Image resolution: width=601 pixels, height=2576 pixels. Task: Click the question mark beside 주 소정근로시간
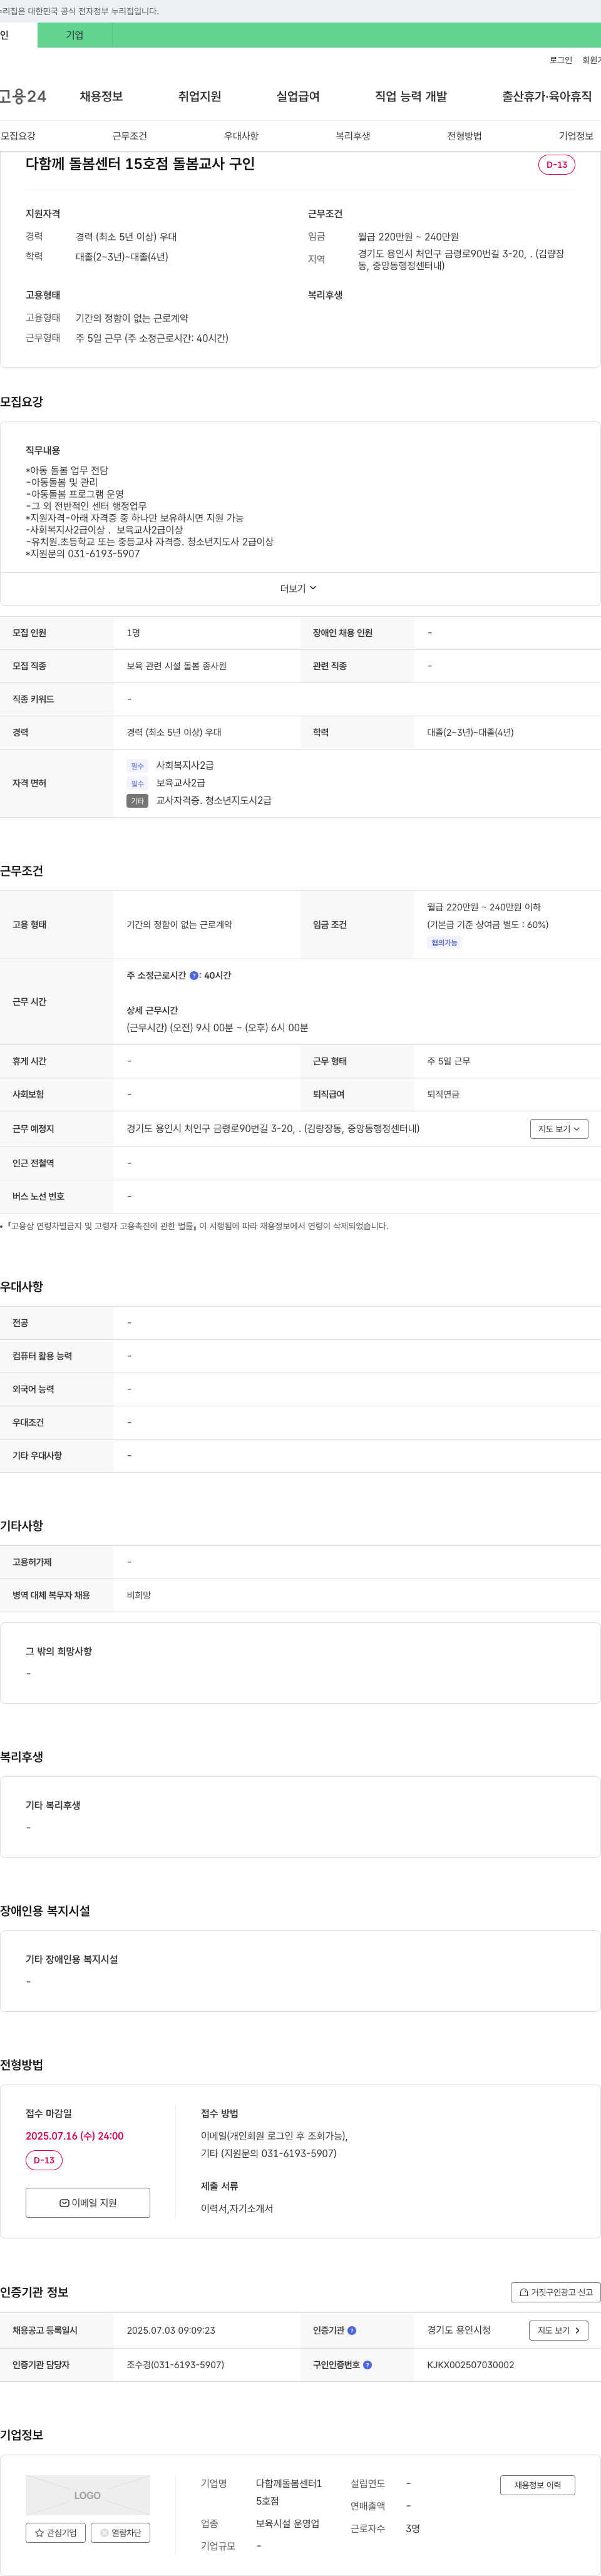pos(194,975)
